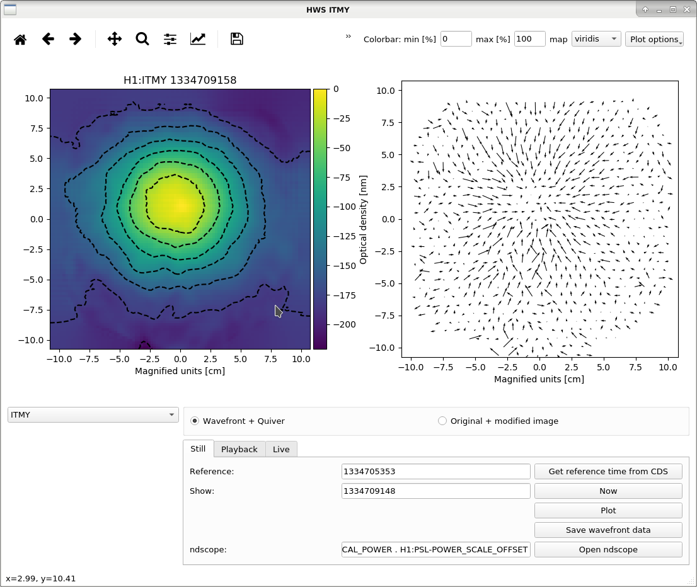
Task: Minimize the HWS ITMY window
Action: tap(659, 10)
